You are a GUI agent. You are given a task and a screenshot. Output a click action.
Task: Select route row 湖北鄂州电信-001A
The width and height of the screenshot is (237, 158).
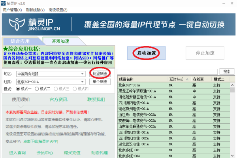pyautogui.click(x=174, y=109)
